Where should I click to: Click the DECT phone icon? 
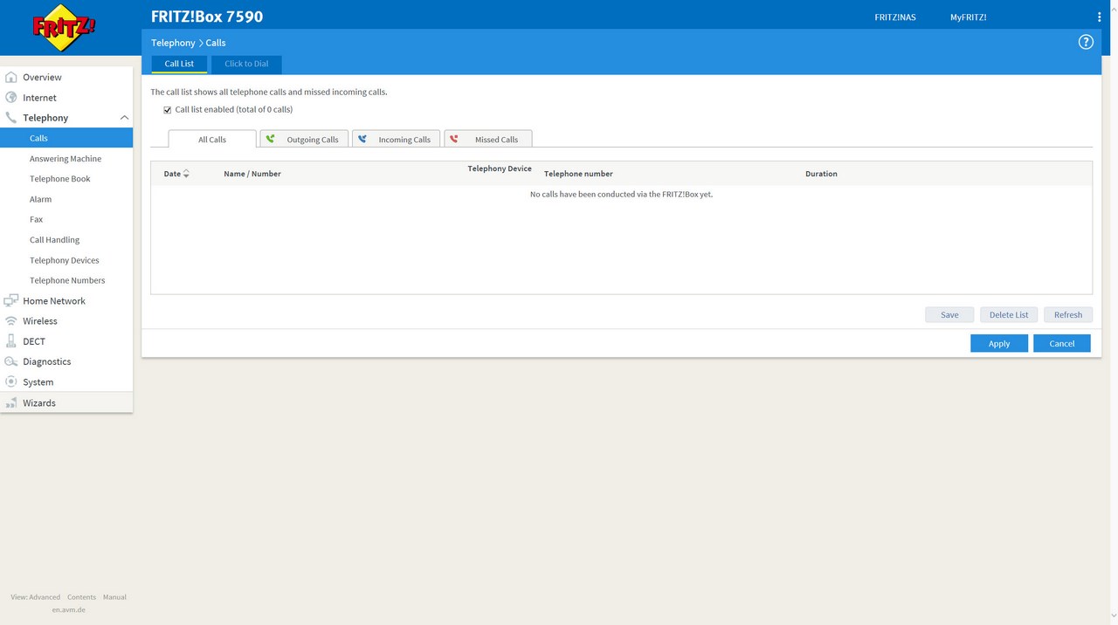(11, 341)
